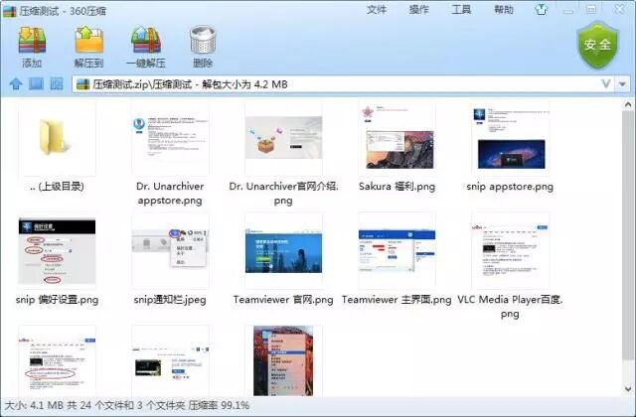Click the 一键解压 (One-click extract) icon
Viewport: 636px width, 417px height.
pos(146,40)
